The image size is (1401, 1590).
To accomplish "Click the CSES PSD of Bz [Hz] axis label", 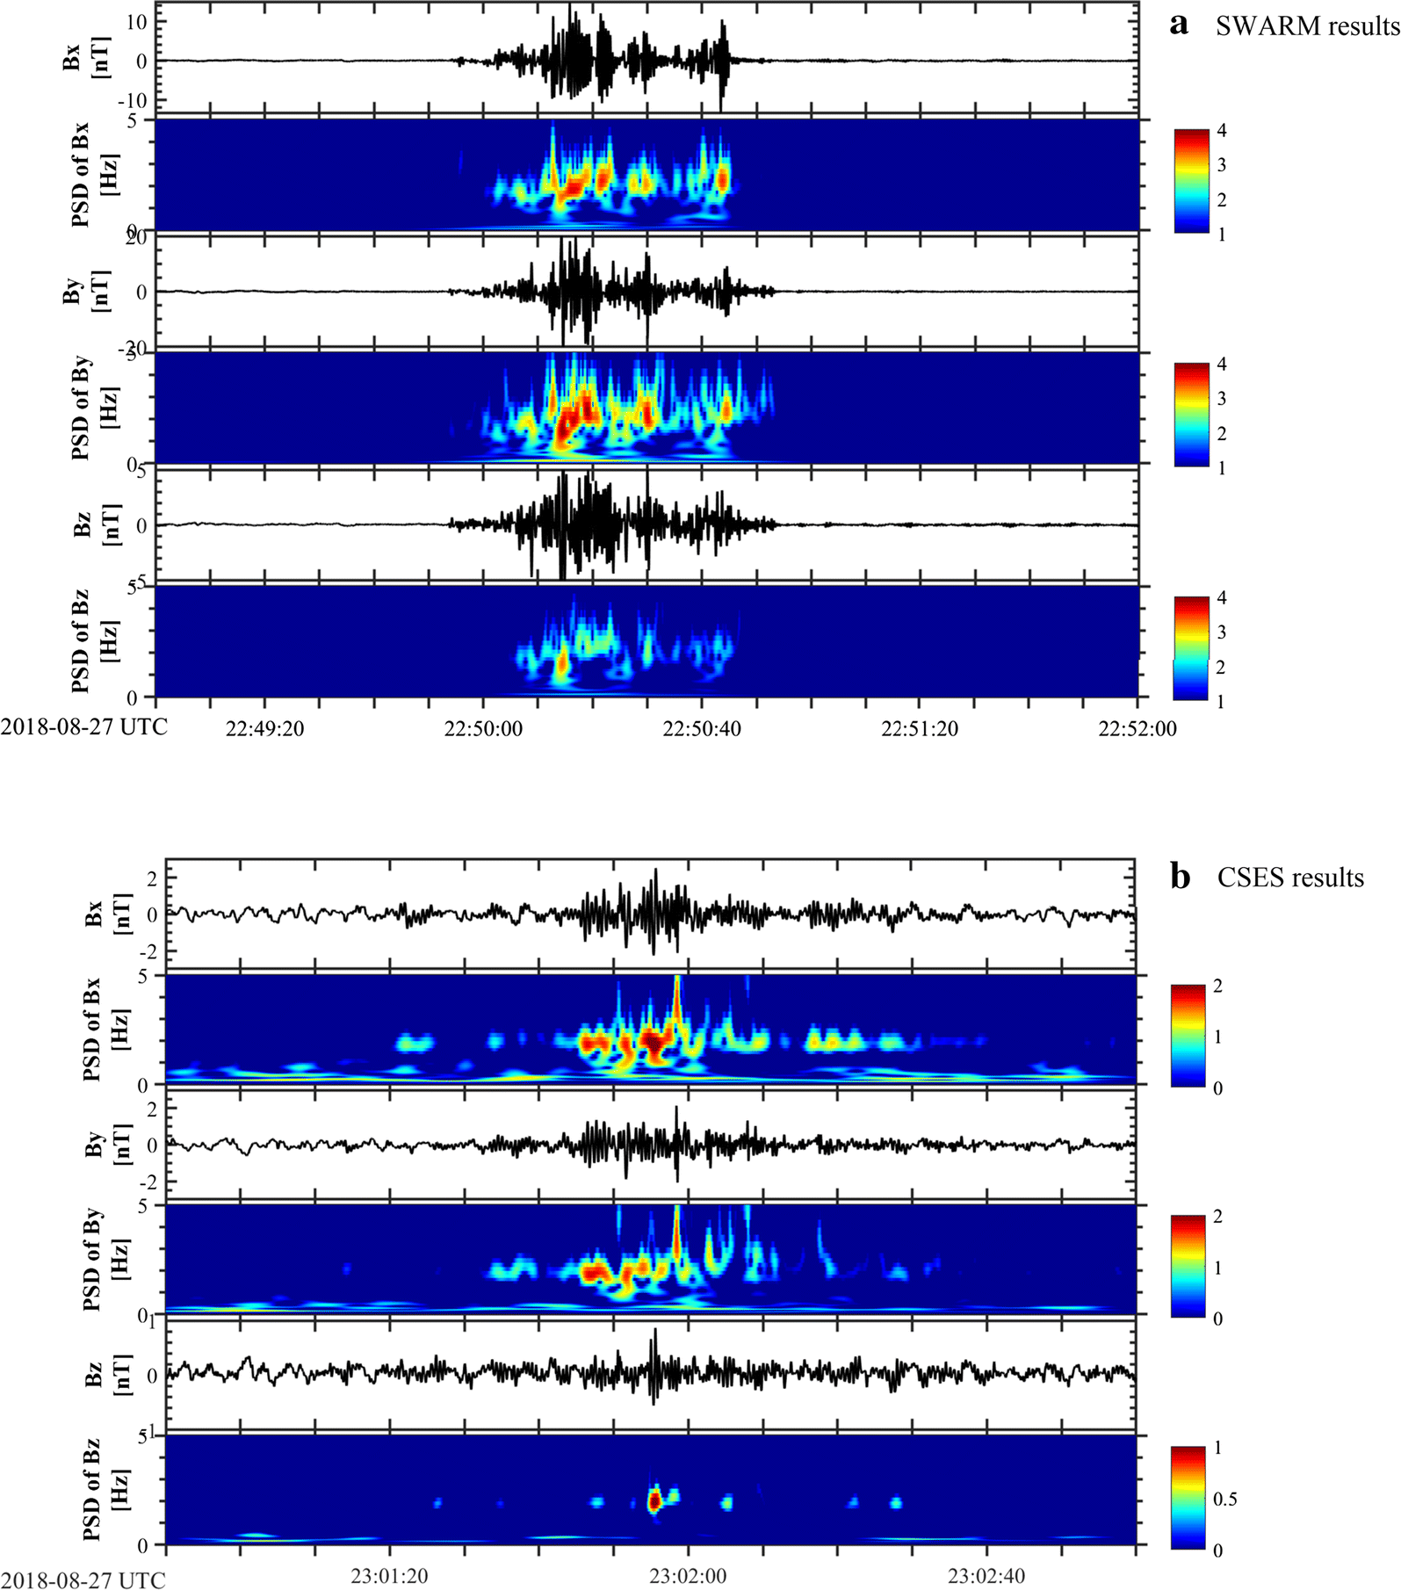I will [105, 1490].
